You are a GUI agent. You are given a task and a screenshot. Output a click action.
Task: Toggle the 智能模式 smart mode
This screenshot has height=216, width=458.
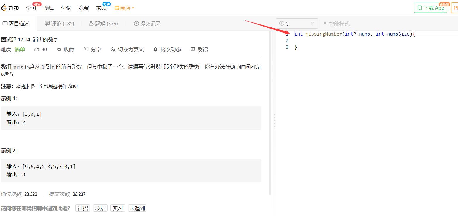(x=336, y=24)
